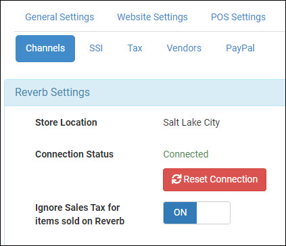Toggle Ignore Sales Tax for Reverb switch
286x246 pixels.
click(x=197, y=213)
